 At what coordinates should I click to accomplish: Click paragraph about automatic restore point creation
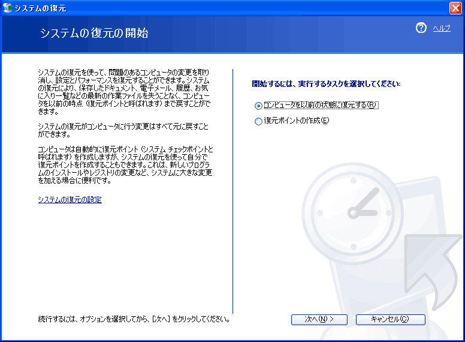click(125, 165)
